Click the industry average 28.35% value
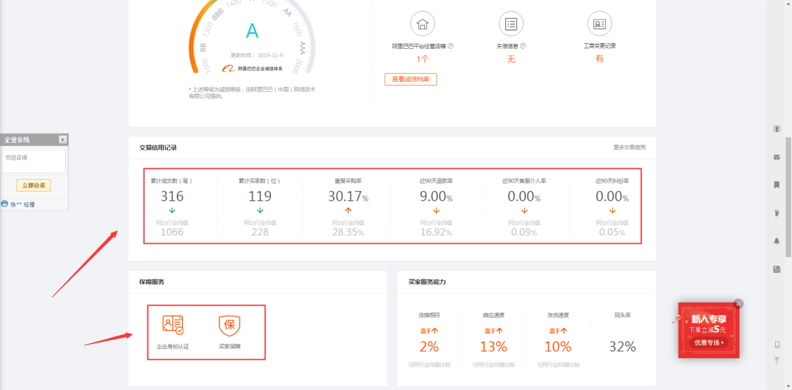The height and width of the screenshot is (390, 792). pyautogui.click(x=348, y=232)
